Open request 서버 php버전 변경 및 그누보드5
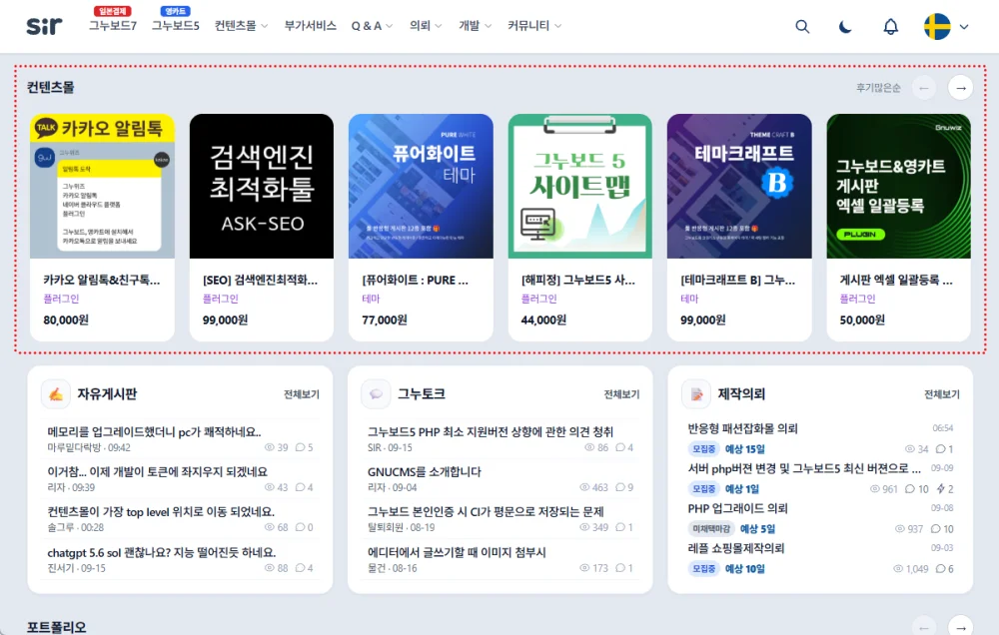This screenshot has height=635, width=999. 804,468
